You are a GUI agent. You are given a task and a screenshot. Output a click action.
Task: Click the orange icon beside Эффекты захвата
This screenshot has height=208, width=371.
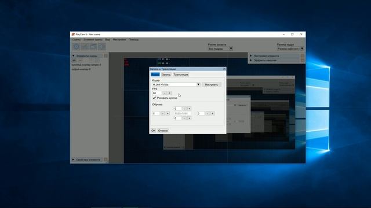point(303,60)
